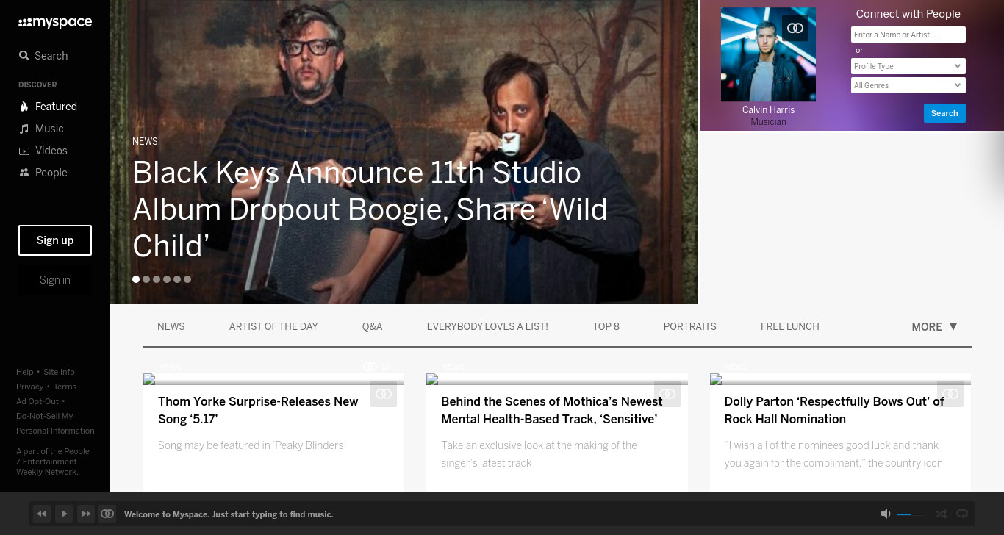Screen dimensions: 1004x535
Task: Open the FREE LUNCH tab
Action: (x=790, y=326)
